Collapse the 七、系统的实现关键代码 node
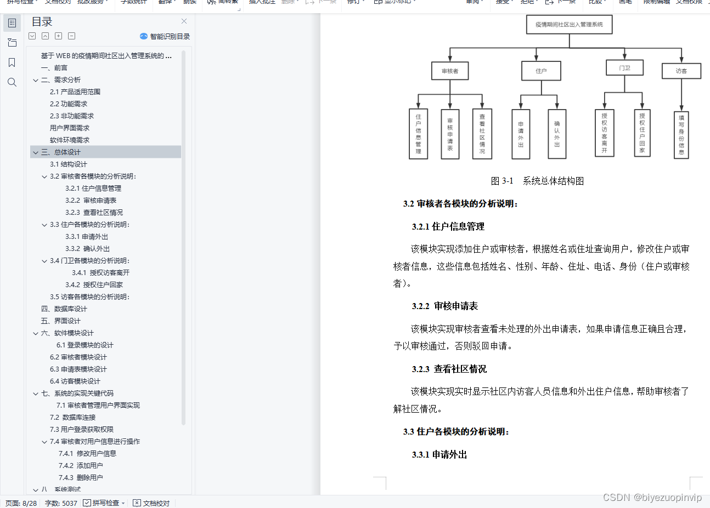Image resolution: width=710 pixels, height=508 pixels. coord(36,393)
